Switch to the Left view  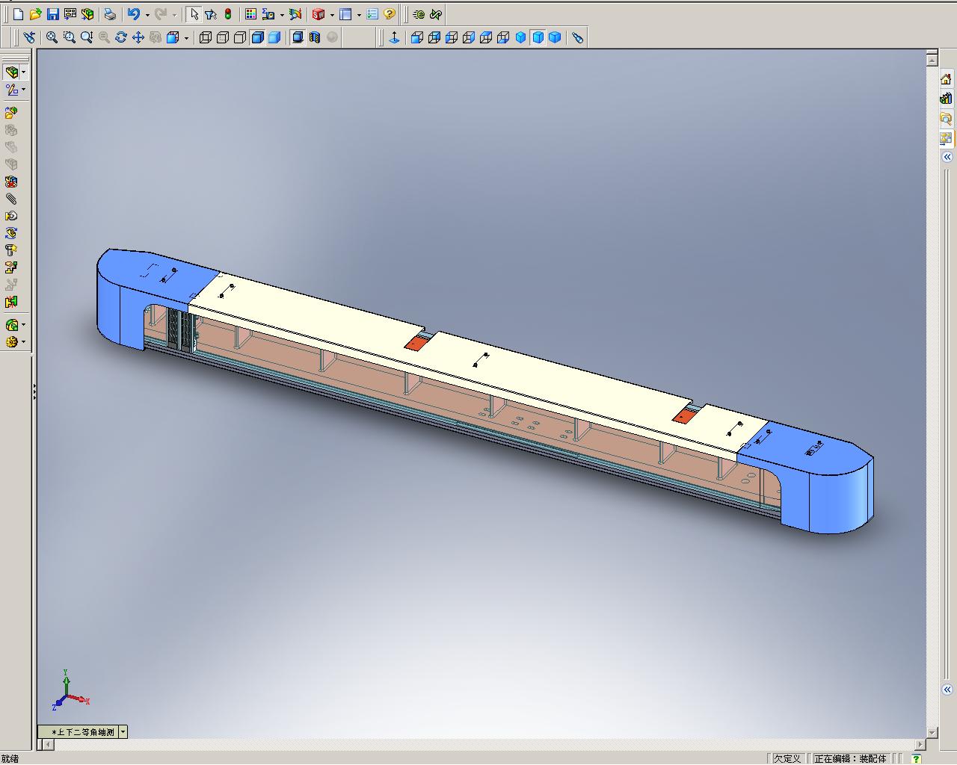pyautogui.click(x=452, y=37)
